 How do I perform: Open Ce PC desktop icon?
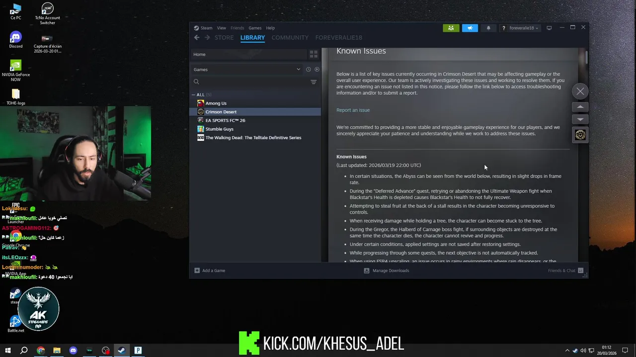coord(16,11)
